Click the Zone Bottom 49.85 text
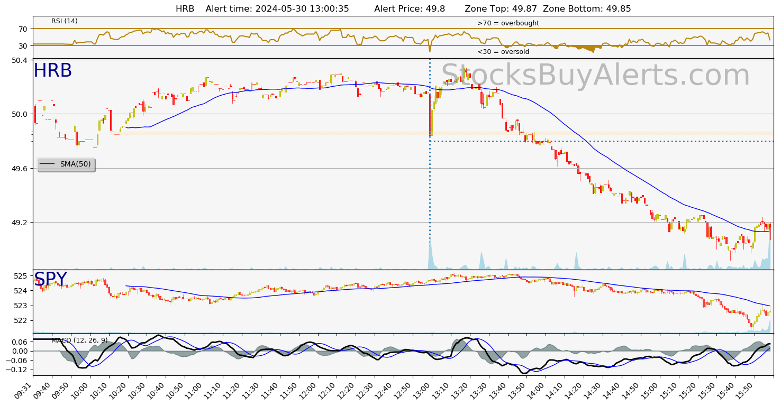 (587, 9)
